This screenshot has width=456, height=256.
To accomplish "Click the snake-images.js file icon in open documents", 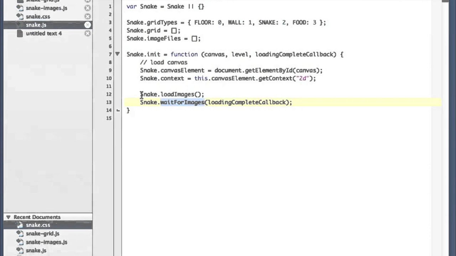I will (20, 8).
